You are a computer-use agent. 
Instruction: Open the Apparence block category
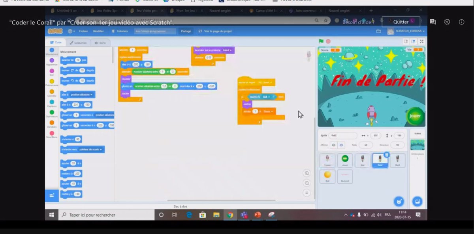[52, 62]
